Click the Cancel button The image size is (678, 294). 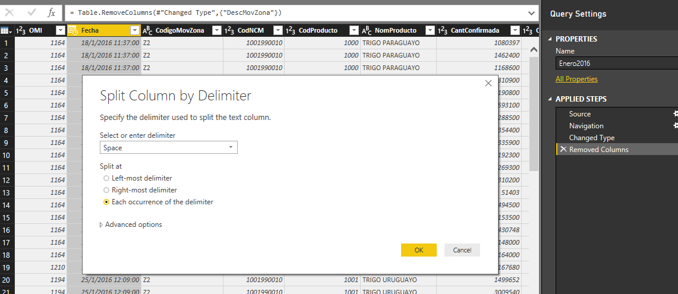462,250
